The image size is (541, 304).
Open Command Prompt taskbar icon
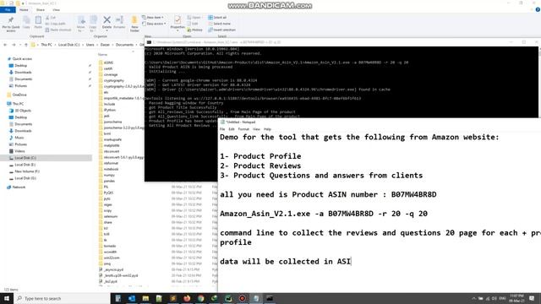coord(270,298)
